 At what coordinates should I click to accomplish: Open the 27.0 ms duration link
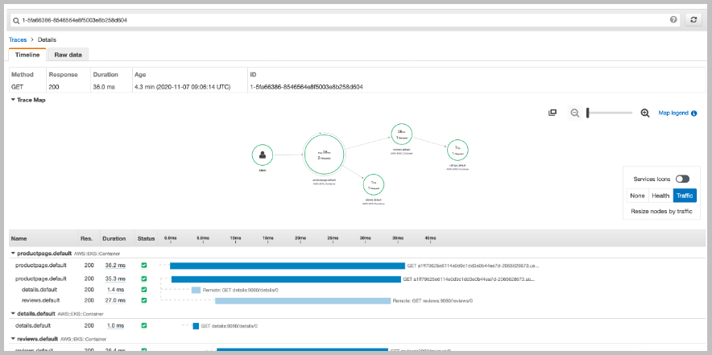[x=115, y=300]
